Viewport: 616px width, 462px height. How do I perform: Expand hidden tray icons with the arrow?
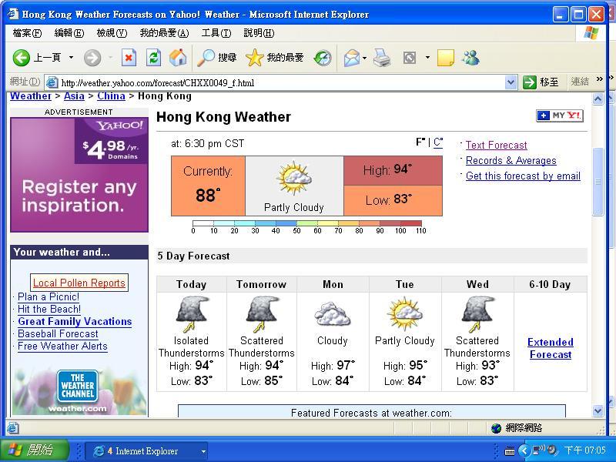point(524,450)
